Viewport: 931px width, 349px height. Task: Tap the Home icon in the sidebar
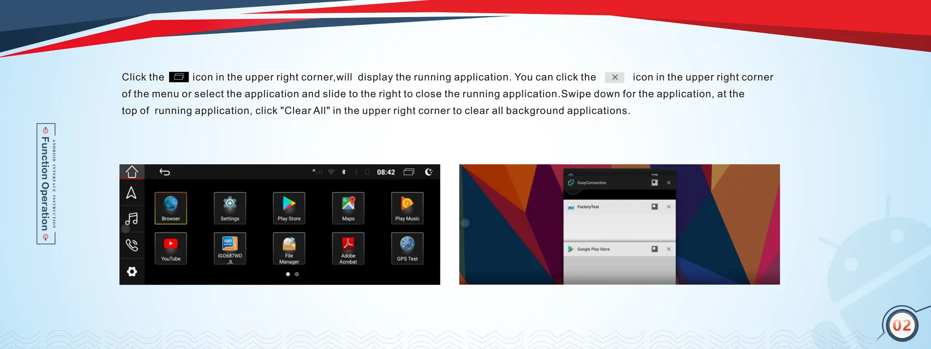tap(132, 172)
